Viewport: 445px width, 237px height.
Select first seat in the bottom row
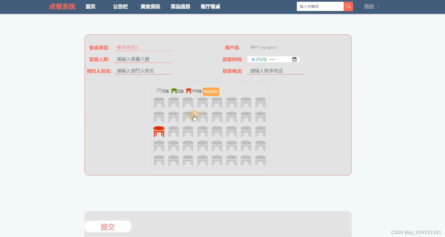(x=159, y=161)
